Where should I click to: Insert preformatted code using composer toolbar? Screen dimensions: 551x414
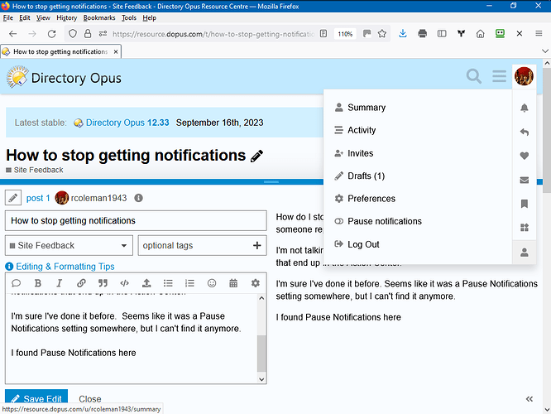(124, 283)
